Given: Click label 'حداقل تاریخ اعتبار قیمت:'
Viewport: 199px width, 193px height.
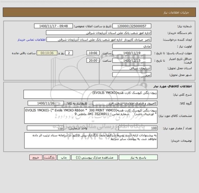Looking at the screenshot, I should [x=180, y=61].
